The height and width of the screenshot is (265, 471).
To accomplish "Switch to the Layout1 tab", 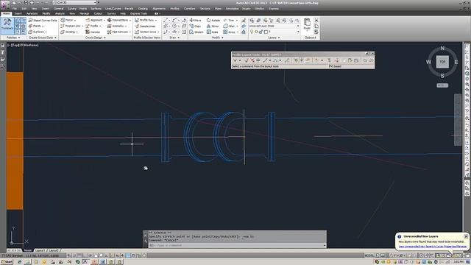I will 40,250.
